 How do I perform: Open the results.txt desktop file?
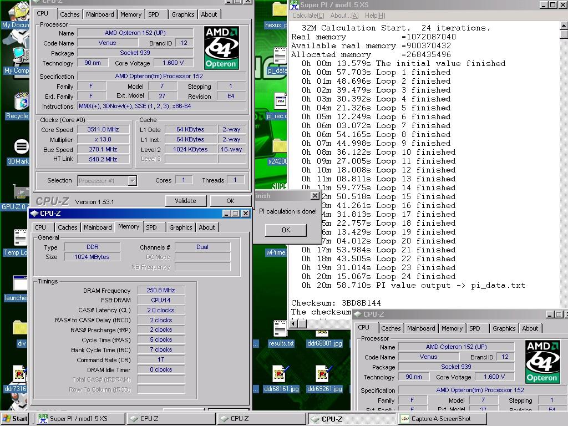280,329
